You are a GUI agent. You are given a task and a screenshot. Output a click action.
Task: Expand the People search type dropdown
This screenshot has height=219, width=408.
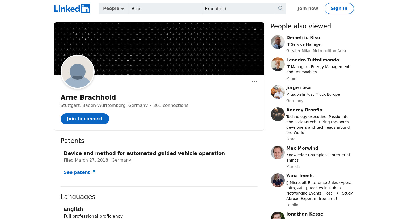114,9
